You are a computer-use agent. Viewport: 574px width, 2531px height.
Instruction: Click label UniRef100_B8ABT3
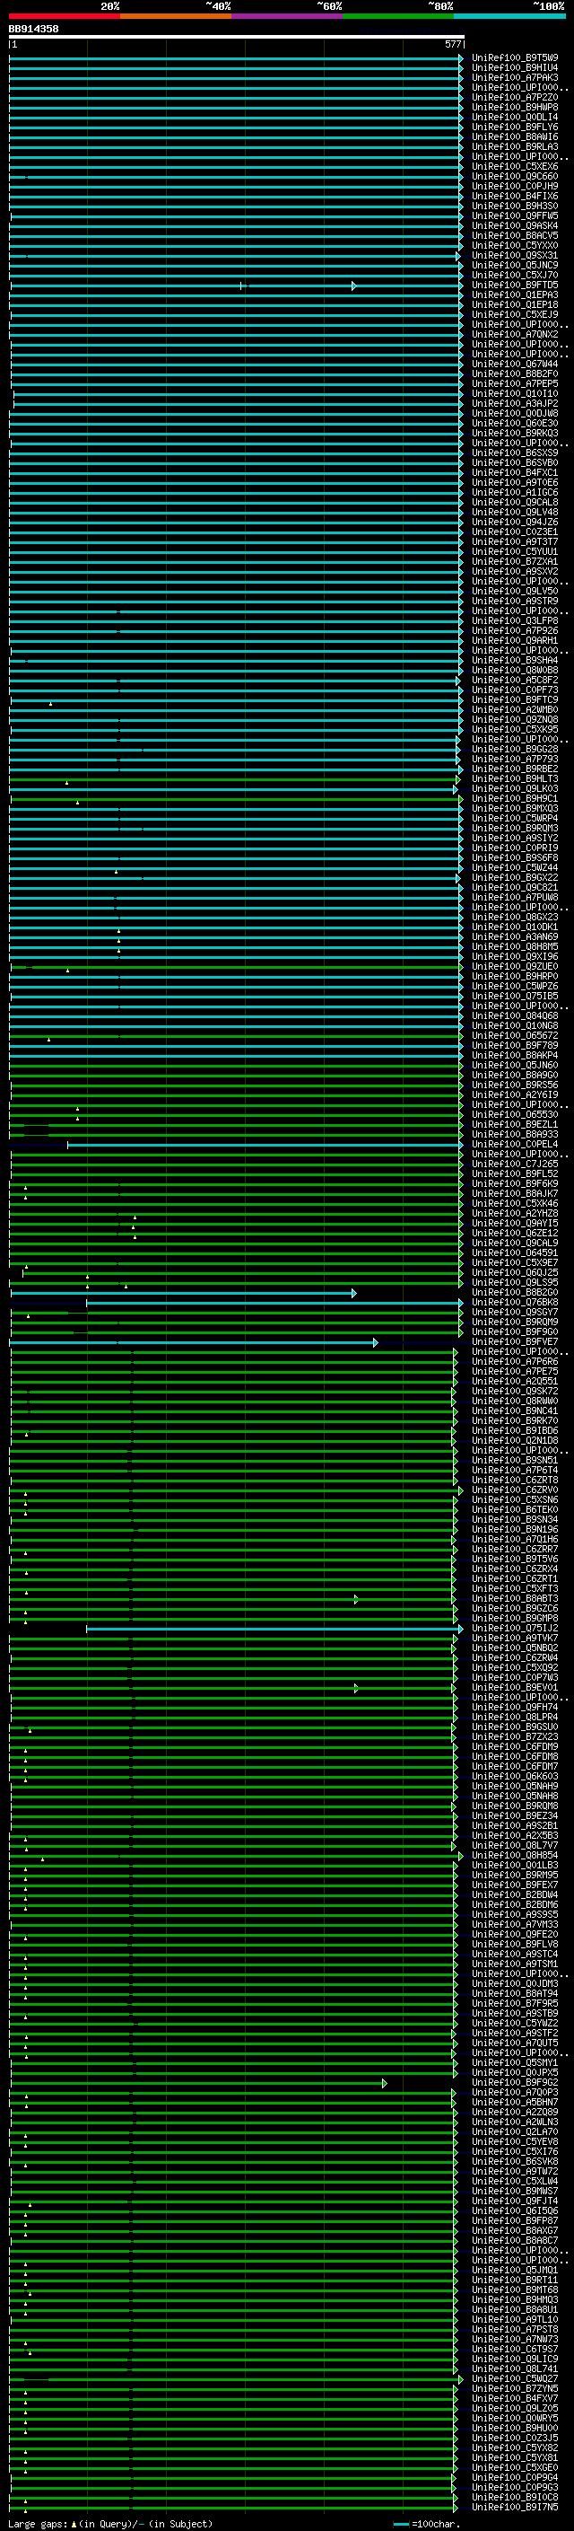515,1598
